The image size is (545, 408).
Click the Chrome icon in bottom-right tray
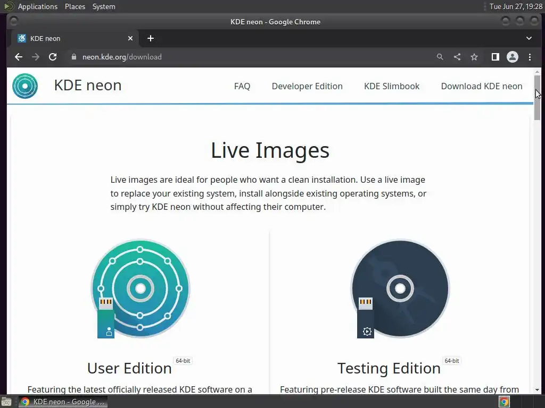click(x=504, y=402)
